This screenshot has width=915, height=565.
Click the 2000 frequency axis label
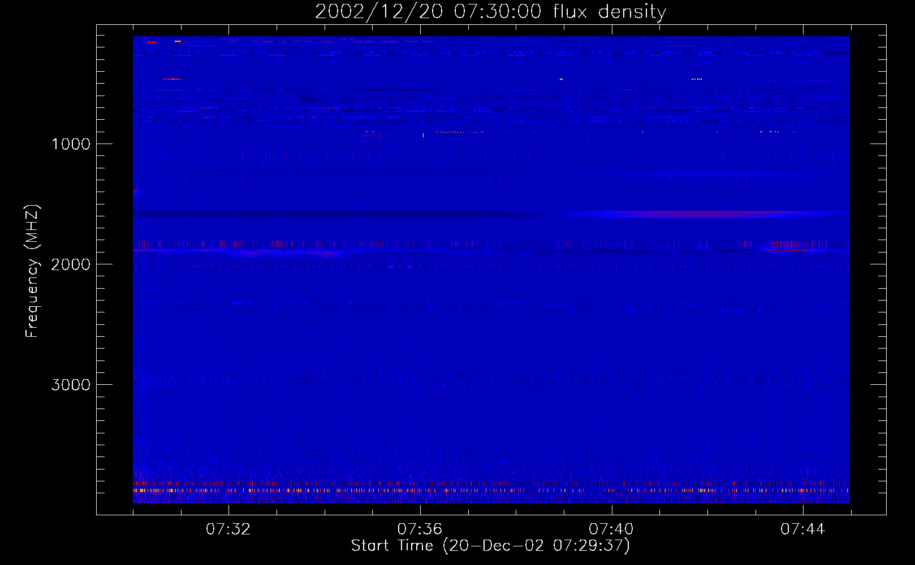click(x=71, y=264)
